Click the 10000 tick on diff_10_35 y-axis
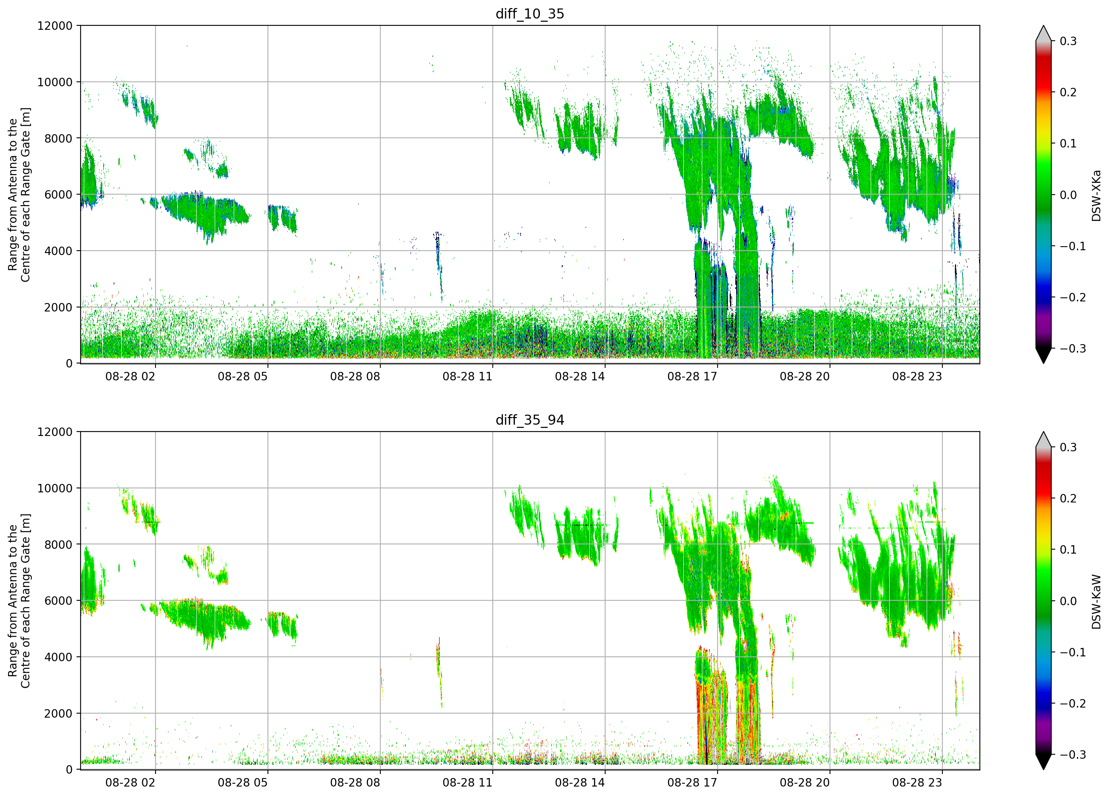 click(55, 82)
